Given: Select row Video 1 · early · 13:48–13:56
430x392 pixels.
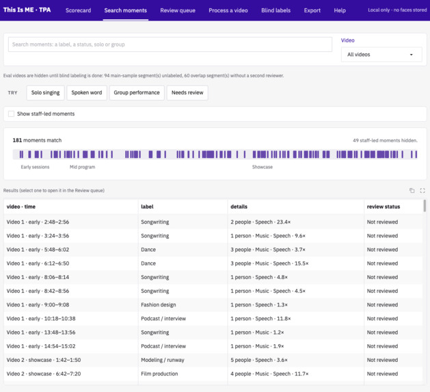Looking at the screenshot, I should (x=213, y=332).
